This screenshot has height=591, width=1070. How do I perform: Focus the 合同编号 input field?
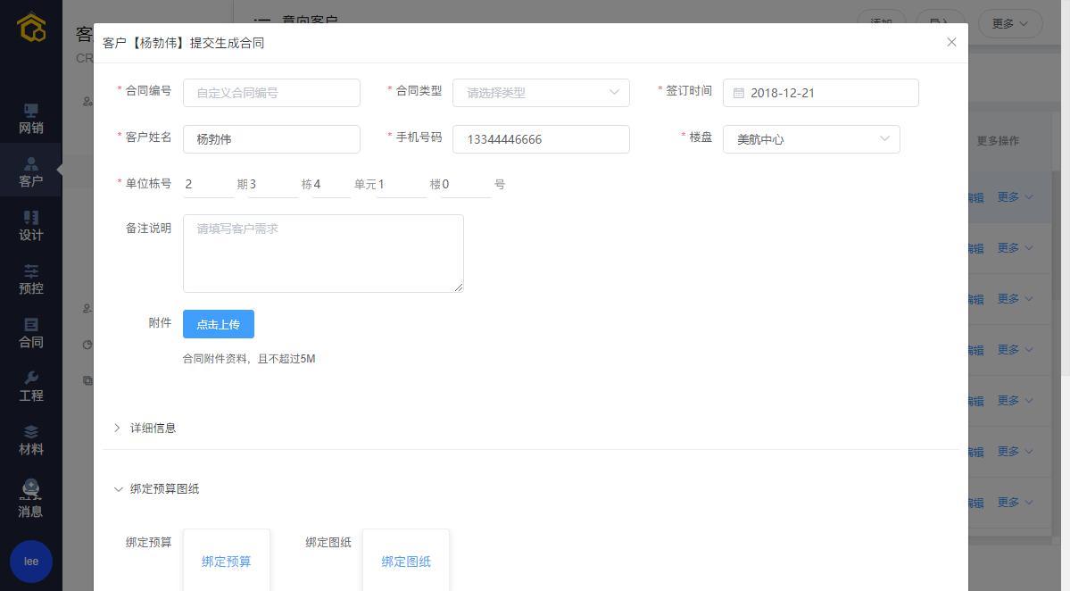click(x=271, y=93)
